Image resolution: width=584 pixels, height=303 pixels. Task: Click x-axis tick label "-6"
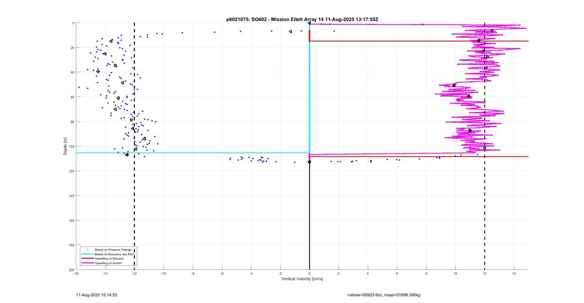(222, 273)
